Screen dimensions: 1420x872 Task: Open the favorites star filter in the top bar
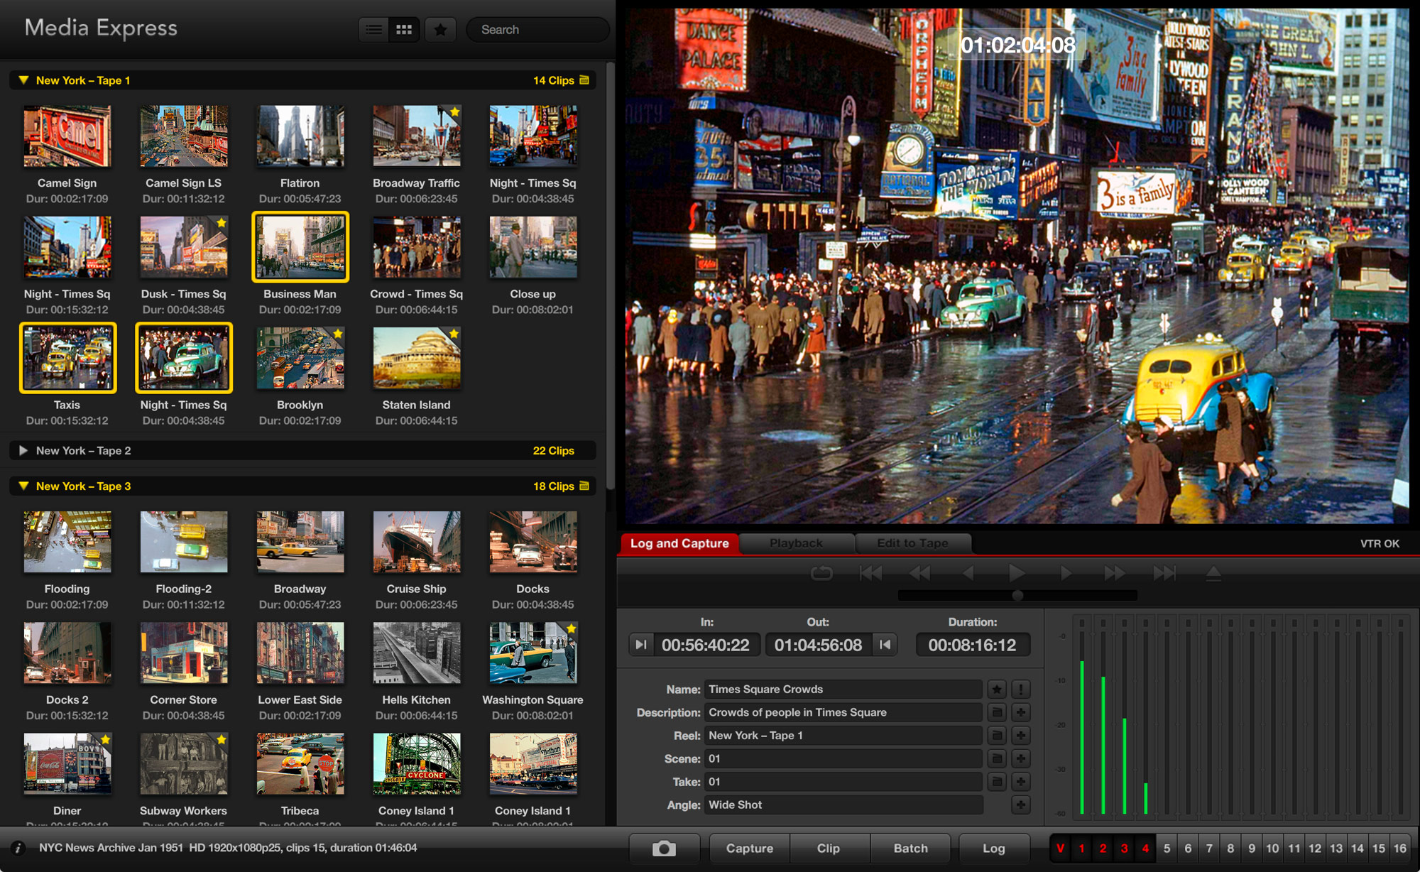(440, 29)
